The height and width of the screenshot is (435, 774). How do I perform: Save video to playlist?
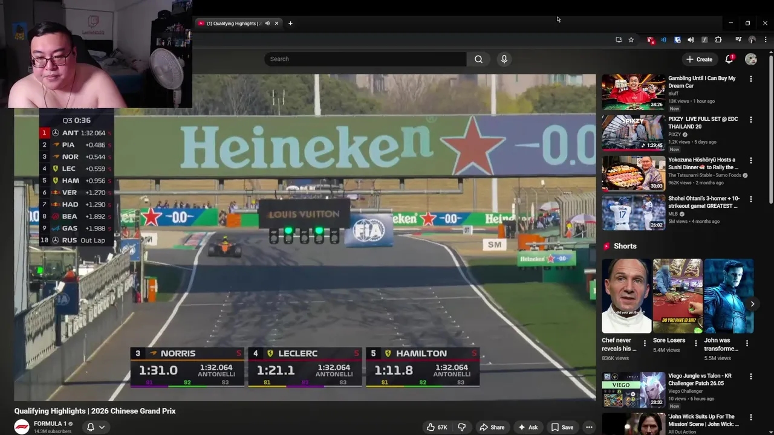562,427
